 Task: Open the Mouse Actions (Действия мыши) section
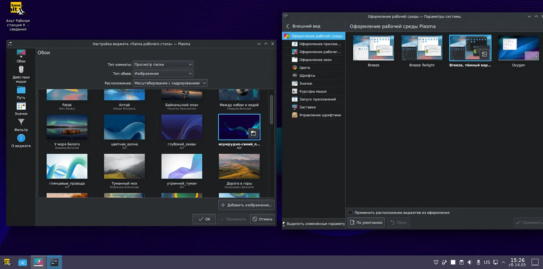(21, 73)
